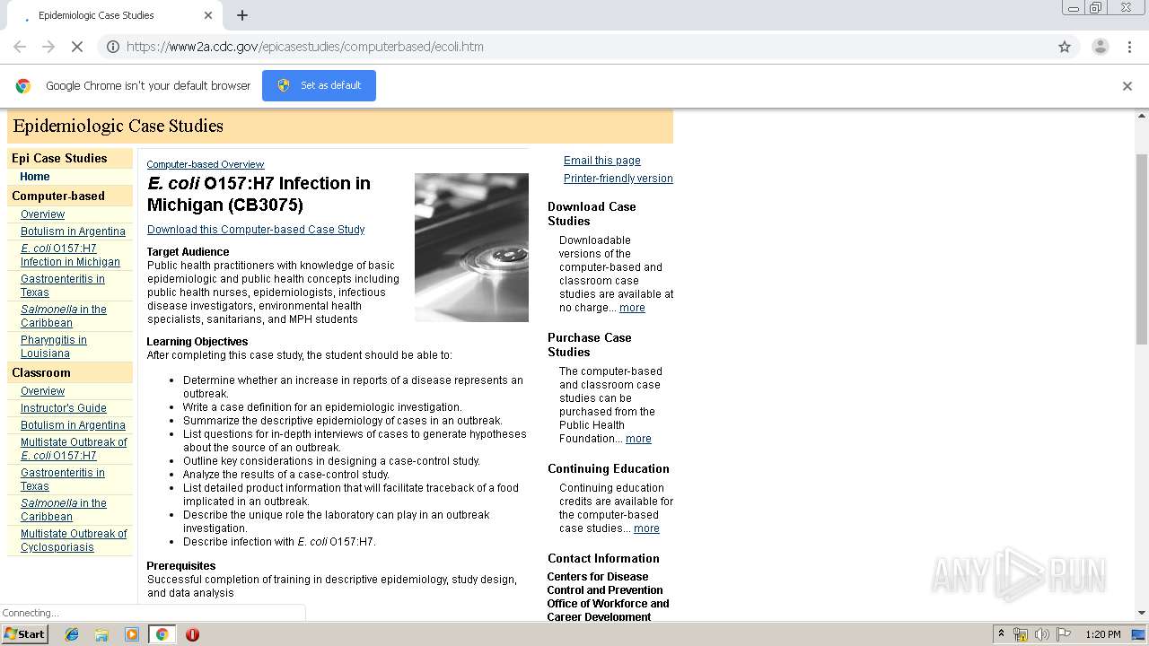
Task: View site information icon in address bar
Action: click(x=113, y=47)
